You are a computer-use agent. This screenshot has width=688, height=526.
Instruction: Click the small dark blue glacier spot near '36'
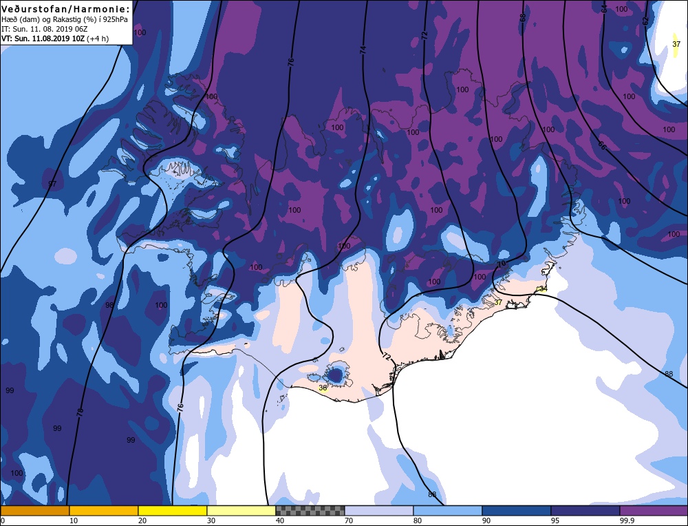[336, 375]
